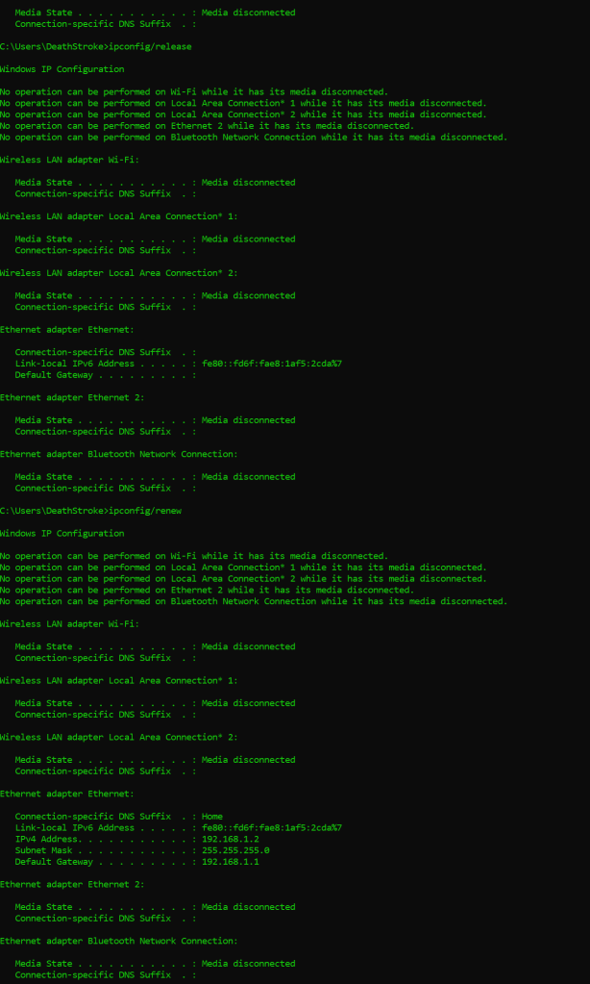This screenshot has height=984, width=590.
Task: Click the Default Gateway 192.168.1.1 line
Action: pyautogui.click(x=136, y=862)
